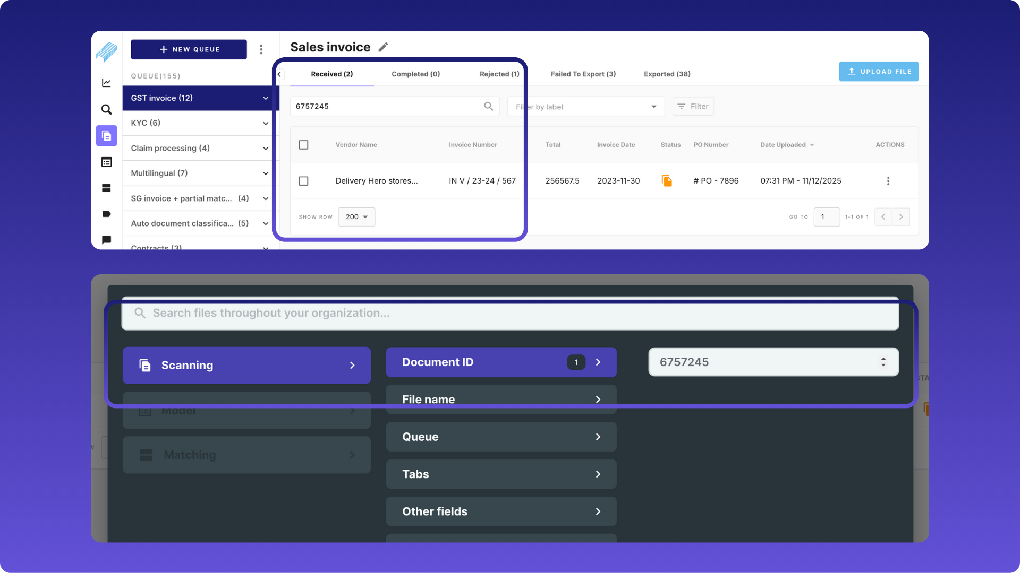Click the Upload File button
The width and height of the screenshot is (1020, 573).
(879, 72)
